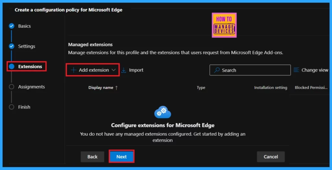Click the Settings step checkmark icon

coord(11,46)
